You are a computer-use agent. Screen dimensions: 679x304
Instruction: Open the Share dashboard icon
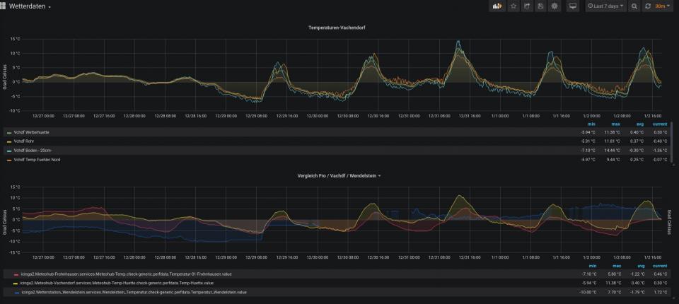click(527, 6)
